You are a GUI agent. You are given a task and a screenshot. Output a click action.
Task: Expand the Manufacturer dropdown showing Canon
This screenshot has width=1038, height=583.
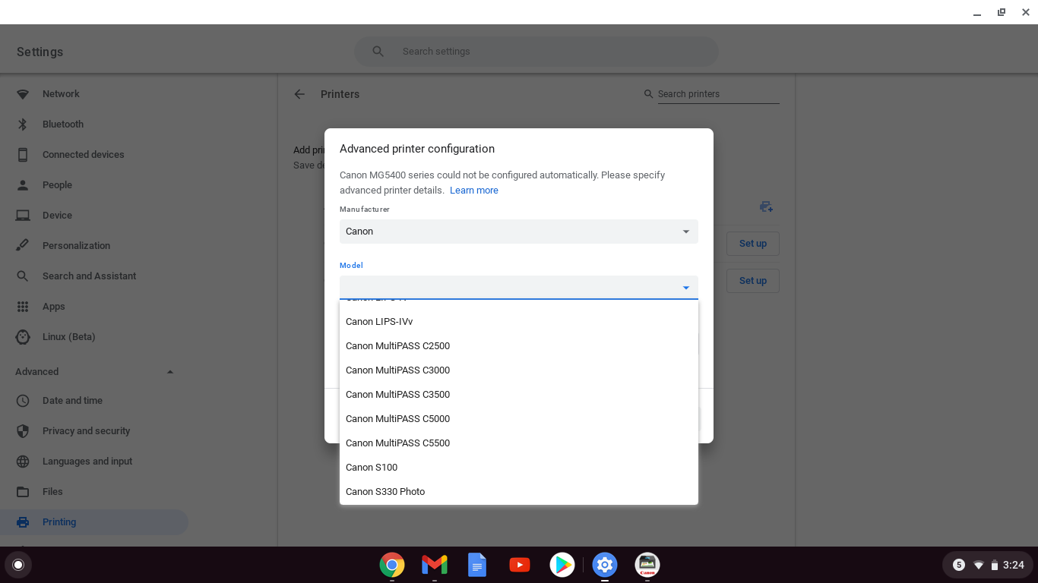pyautogui.click(x=518, y=232)
